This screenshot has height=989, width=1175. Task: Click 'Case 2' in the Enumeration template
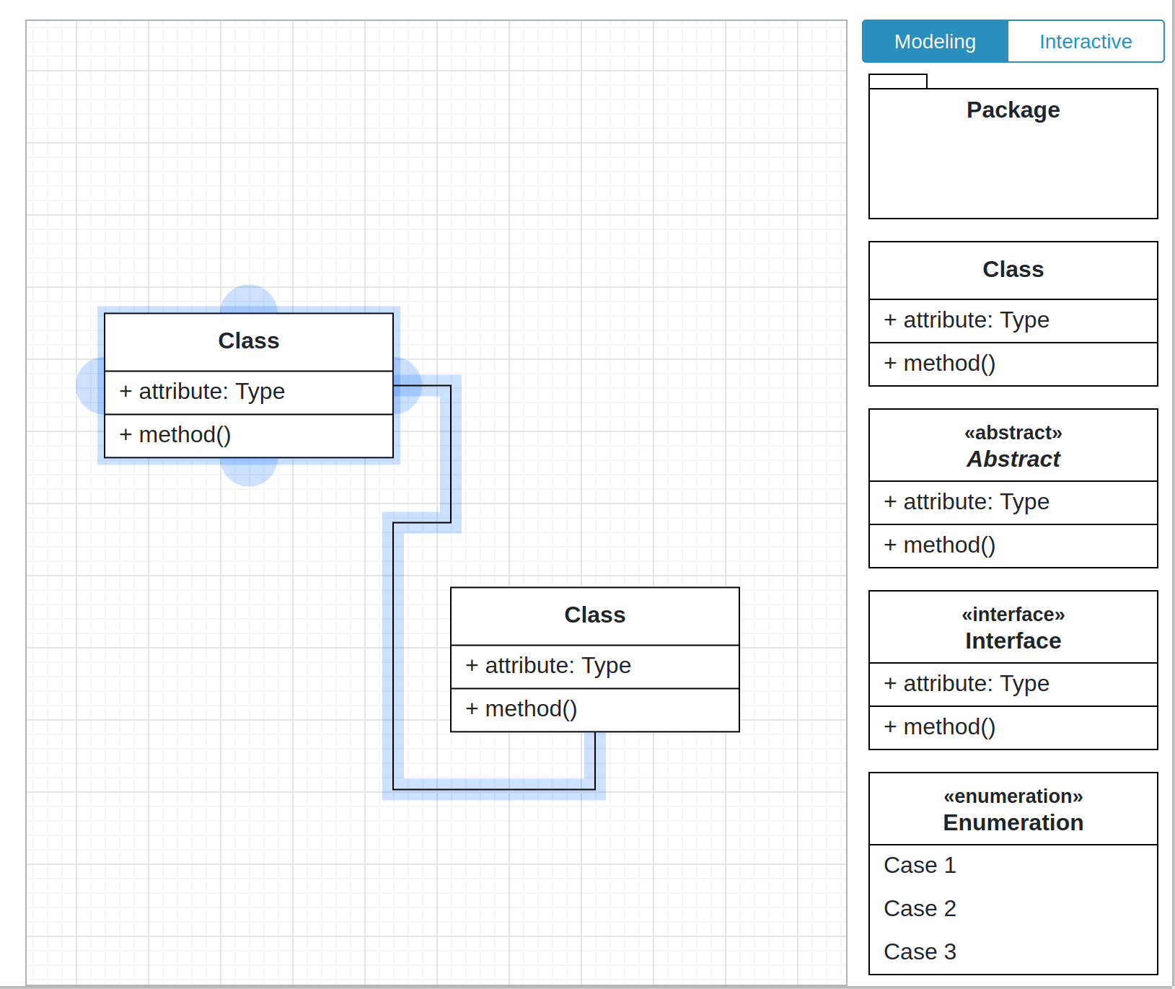point(1013,909)
